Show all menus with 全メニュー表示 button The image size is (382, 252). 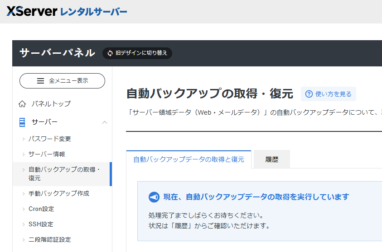pos(62,81)
